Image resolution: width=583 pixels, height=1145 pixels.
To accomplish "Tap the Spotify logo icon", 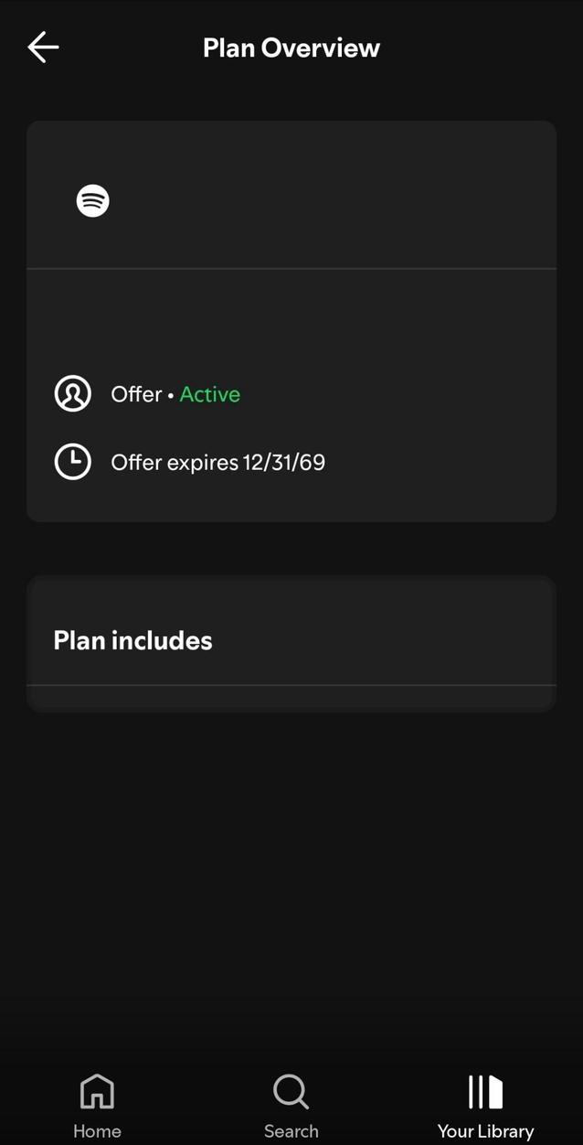I will pyautogui.click(x=91, y=200).
